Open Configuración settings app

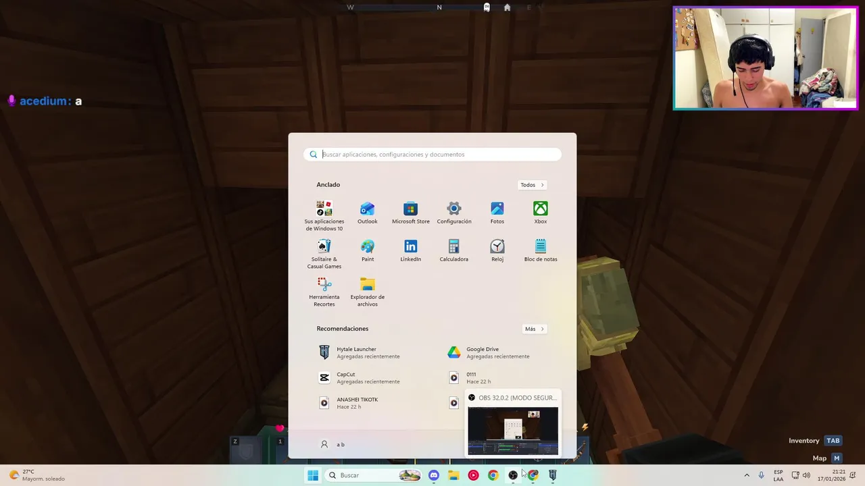click(453, 213)
